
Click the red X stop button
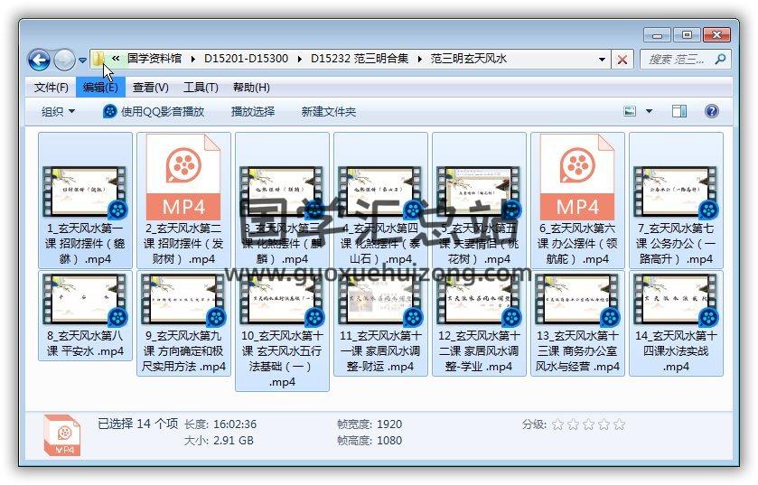click(622, 60)
